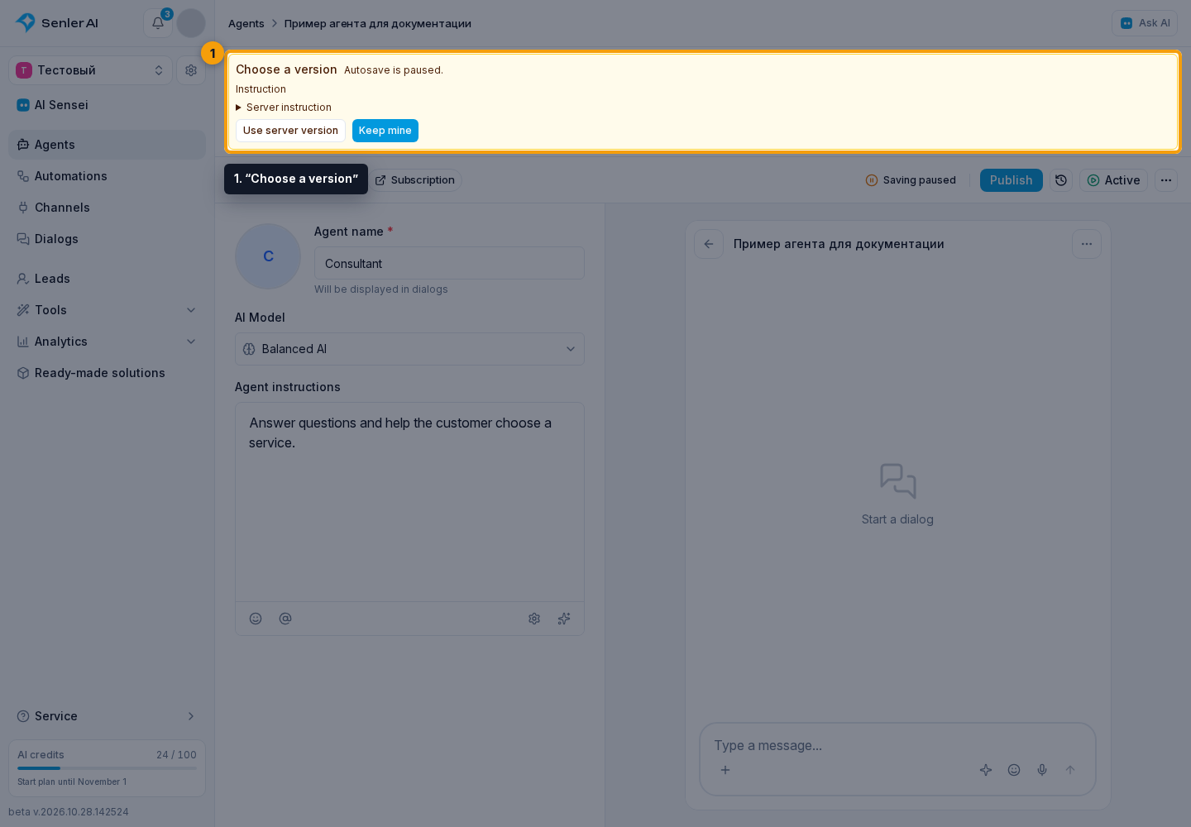Click the agent avatar with letter C
The image size is (1191, 827).
click(x=268, y=256)
